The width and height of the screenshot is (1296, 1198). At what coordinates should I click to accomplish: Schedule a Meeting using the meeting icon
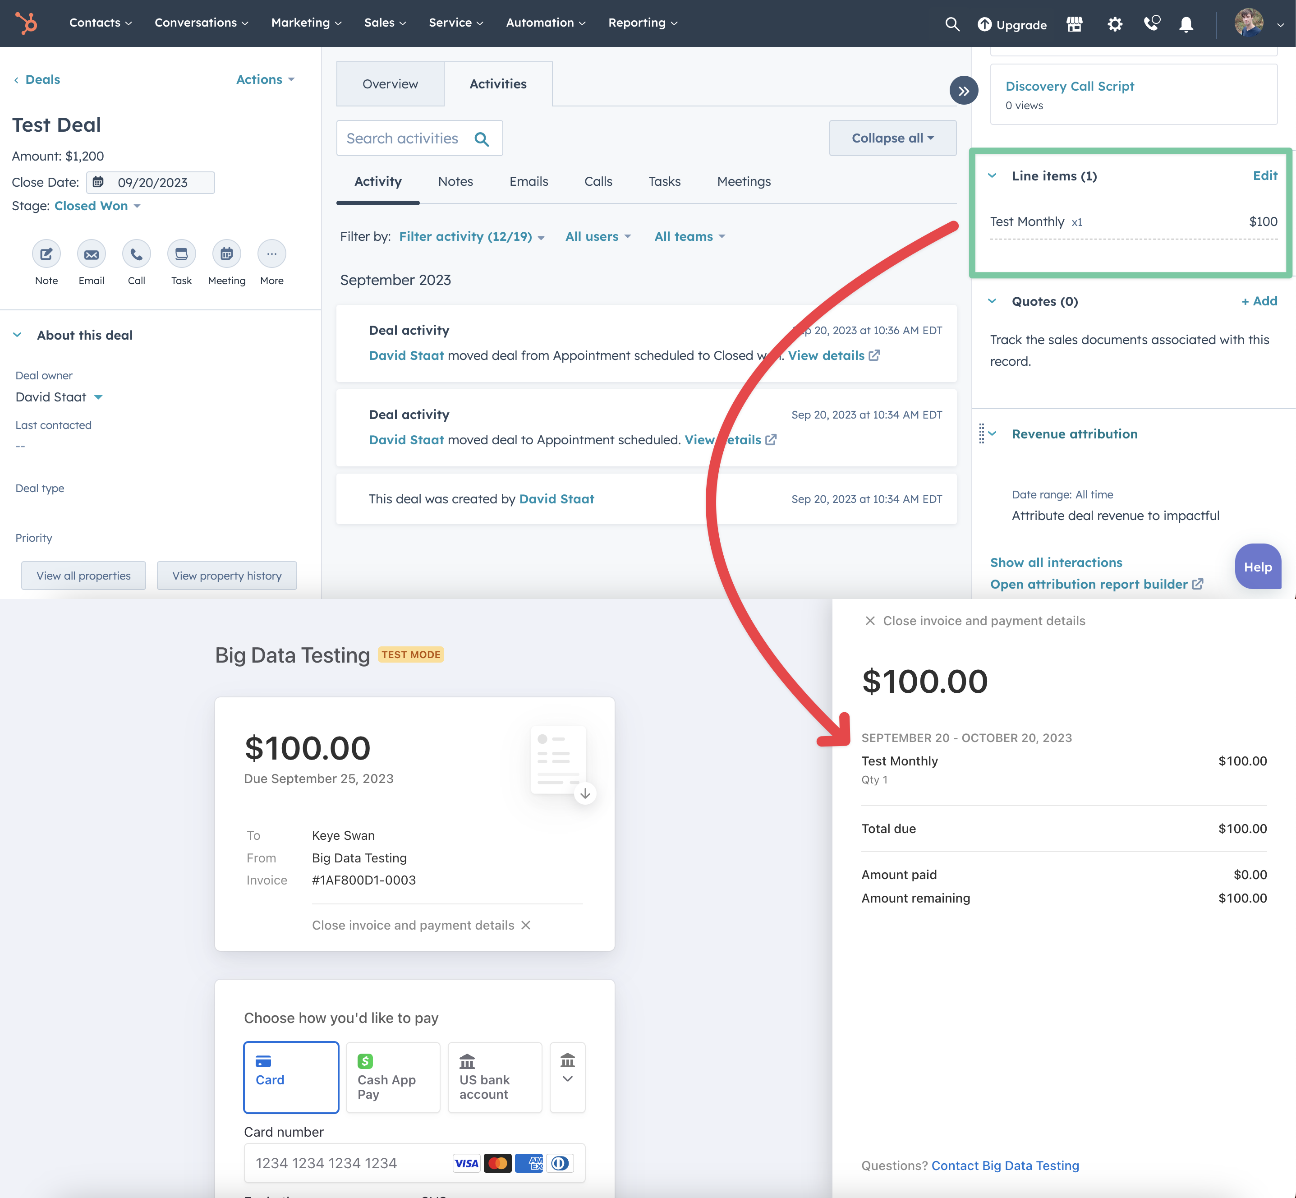(x=226, y=253)
